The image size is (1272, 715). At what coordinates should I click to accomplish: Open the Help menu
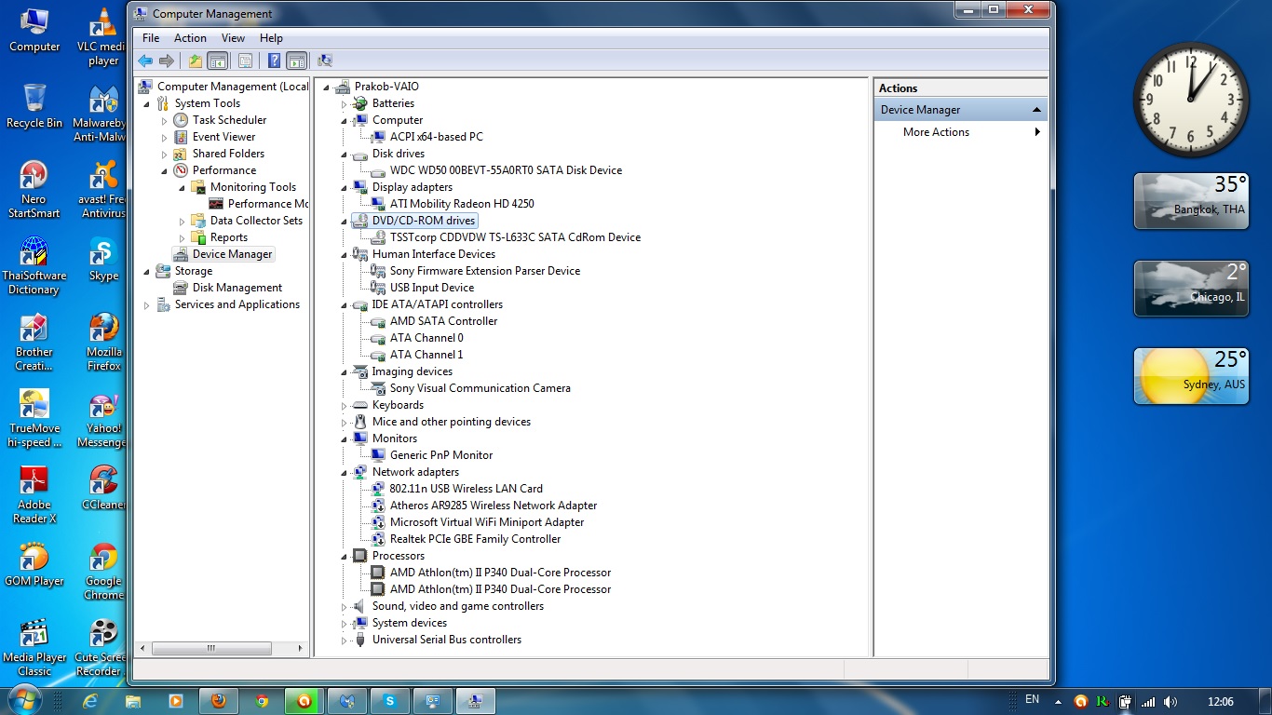coord(271,38)
